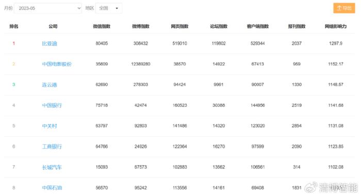This screenshot has height=196, width=361.
Task: Click the 微信指数 column header
Action: (102, 26)
